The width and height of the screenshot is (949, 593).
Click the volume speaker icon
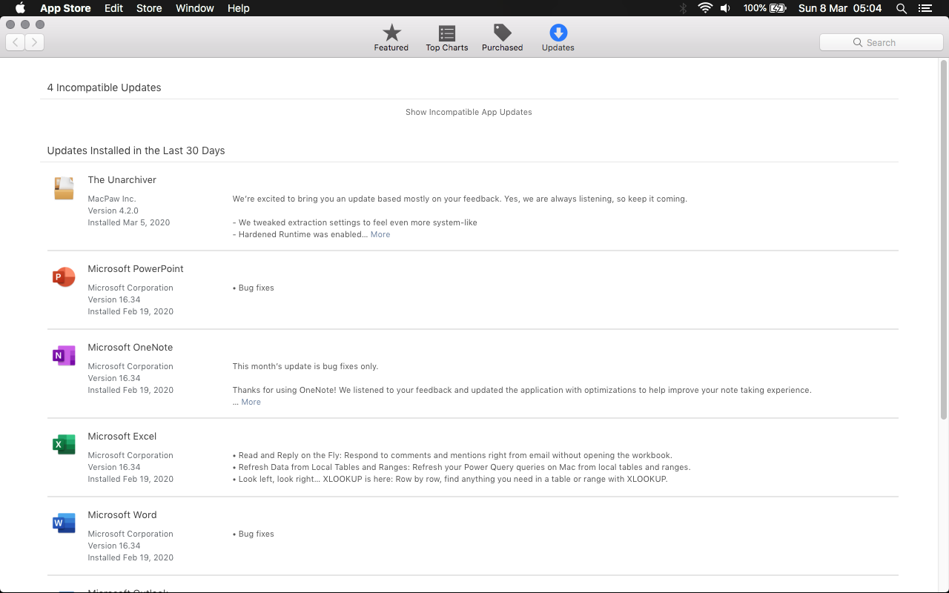(725, 8)
